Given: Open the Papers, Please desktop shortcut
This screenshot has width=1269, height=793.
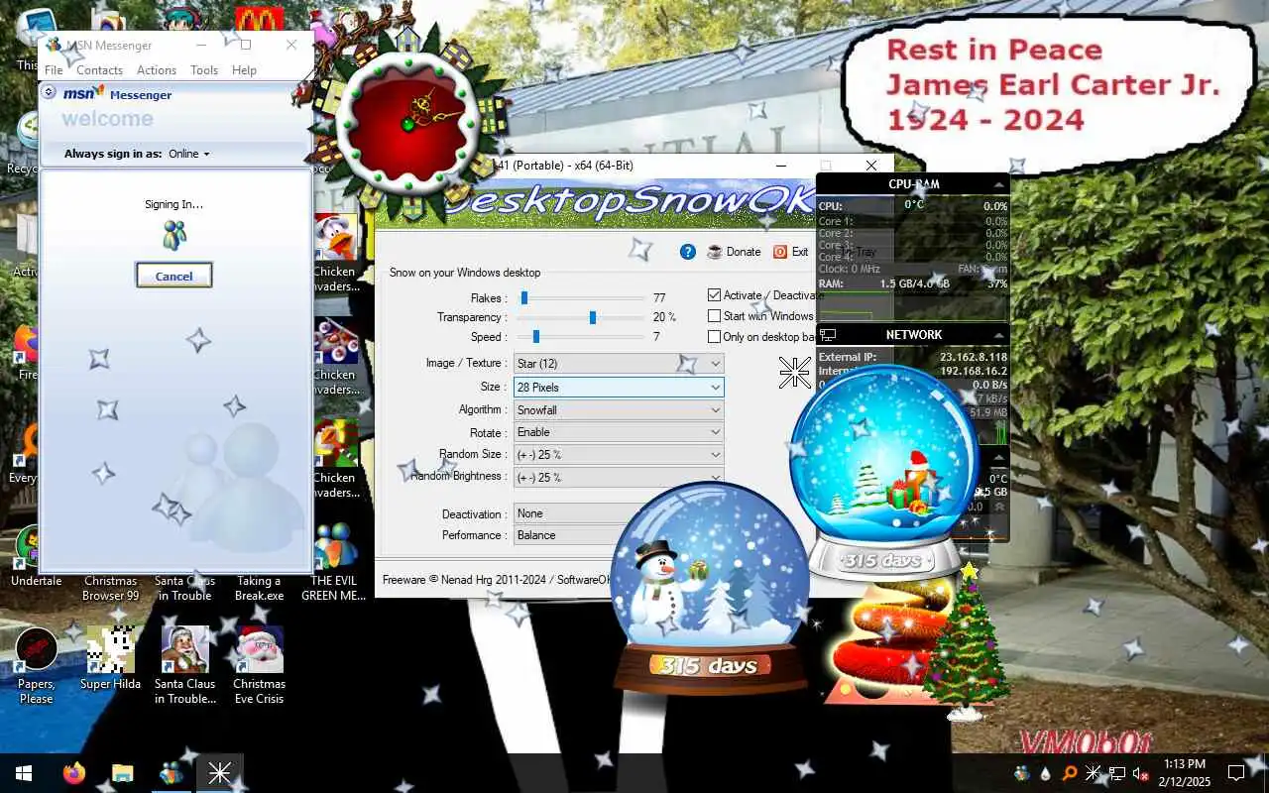Looking at the screenshot, I should [37, 665].
